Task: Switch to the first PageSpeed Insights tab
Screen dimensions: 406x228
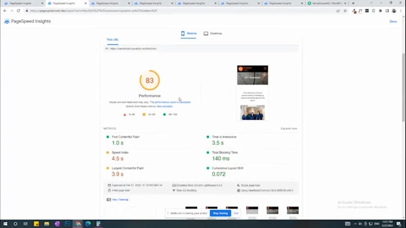Action: click(x=23, y=4)
